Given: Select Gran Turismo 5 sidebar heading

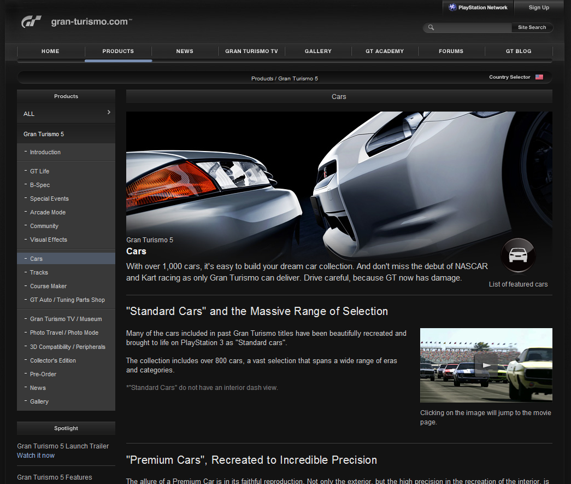Looking at the screenshot, I should point(66,134).
